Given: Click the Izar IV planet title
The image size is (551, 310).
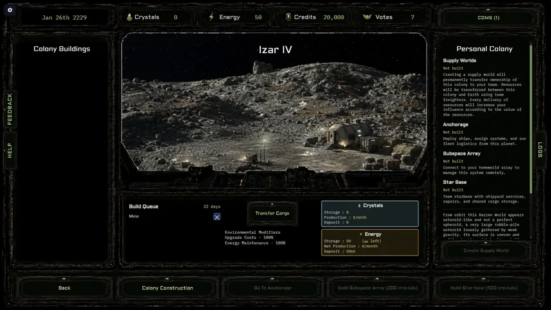Looking at the screenshot, I should pos(275,49).
